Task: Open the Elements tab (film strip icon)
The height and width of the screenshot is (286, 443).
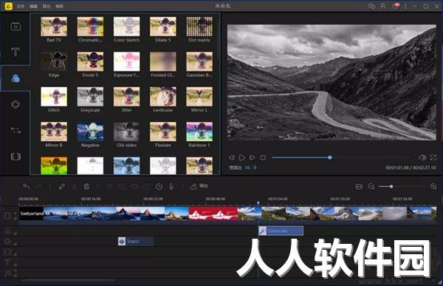Action: (16, 157)
